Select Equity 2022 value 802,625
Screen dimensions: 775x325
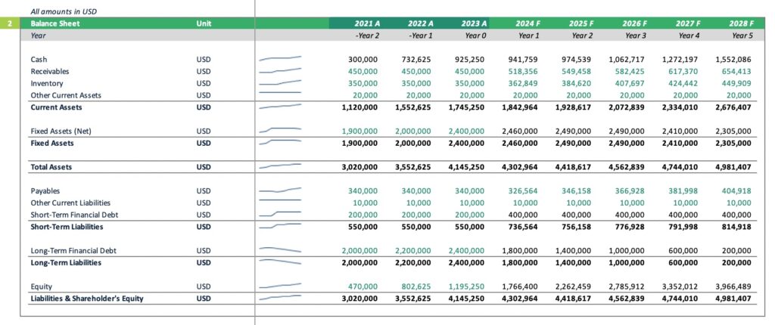click(416, 286)
